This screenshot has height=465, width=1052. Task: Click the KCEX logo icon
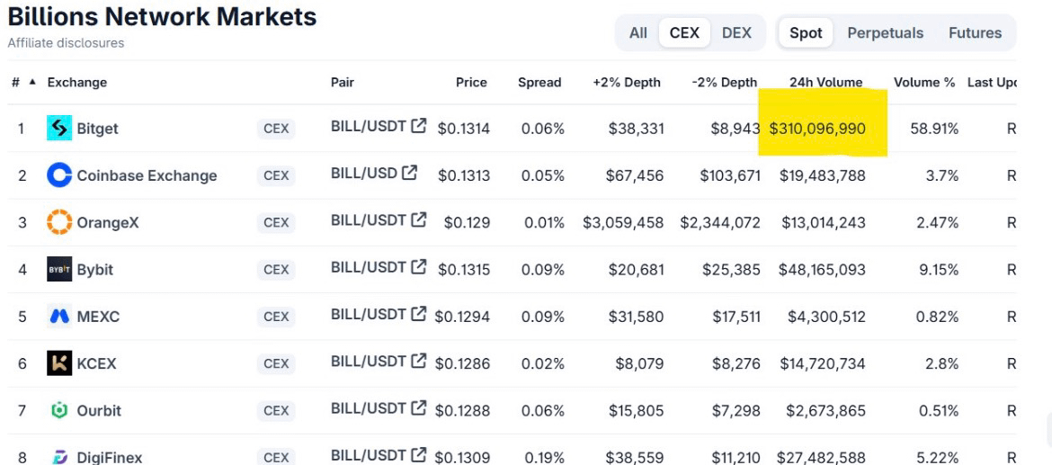click(x=59, y=363)
